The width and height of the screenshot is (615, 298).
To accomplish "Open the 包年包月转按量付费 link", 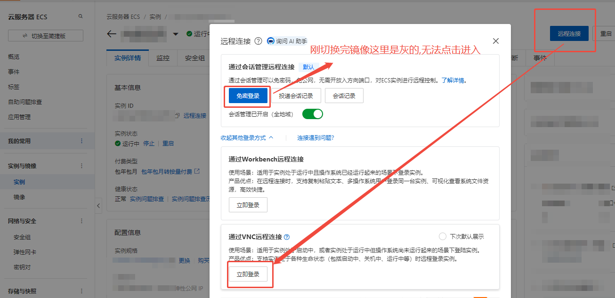I will (167, 172).
